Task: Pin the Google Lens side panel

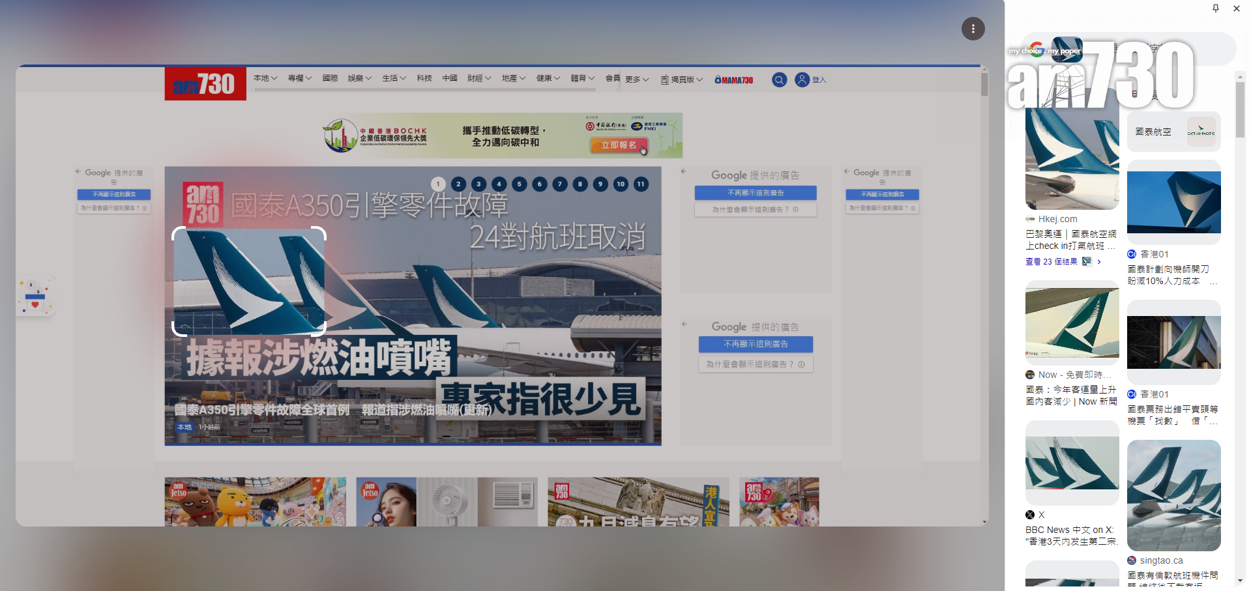Action: tap(1214, 8)
